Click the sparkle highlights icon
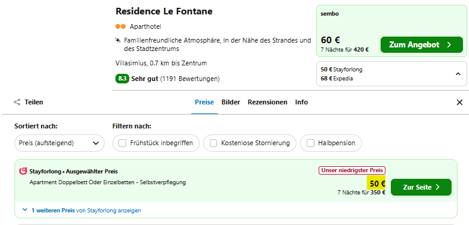This screenshot has width=469, height=225. tap(118, 40)
